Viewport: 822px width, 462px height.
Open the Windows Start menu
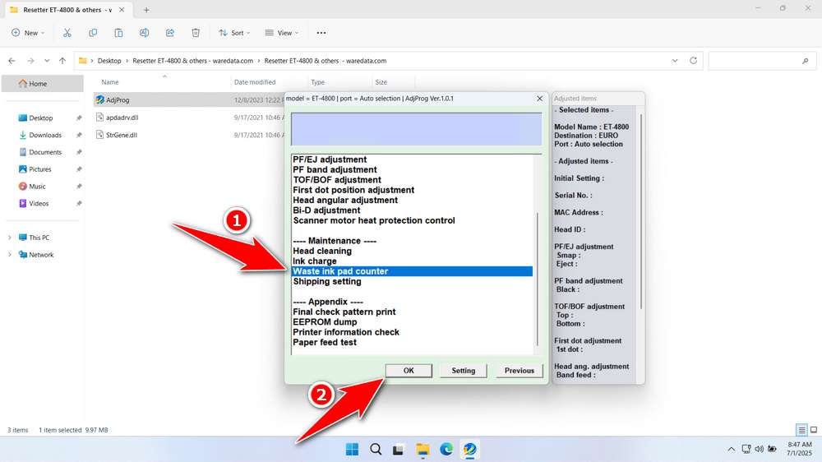[353, 450]
